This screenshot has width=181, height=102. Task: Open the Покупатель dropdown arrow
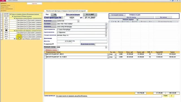(x=106, y=27)
